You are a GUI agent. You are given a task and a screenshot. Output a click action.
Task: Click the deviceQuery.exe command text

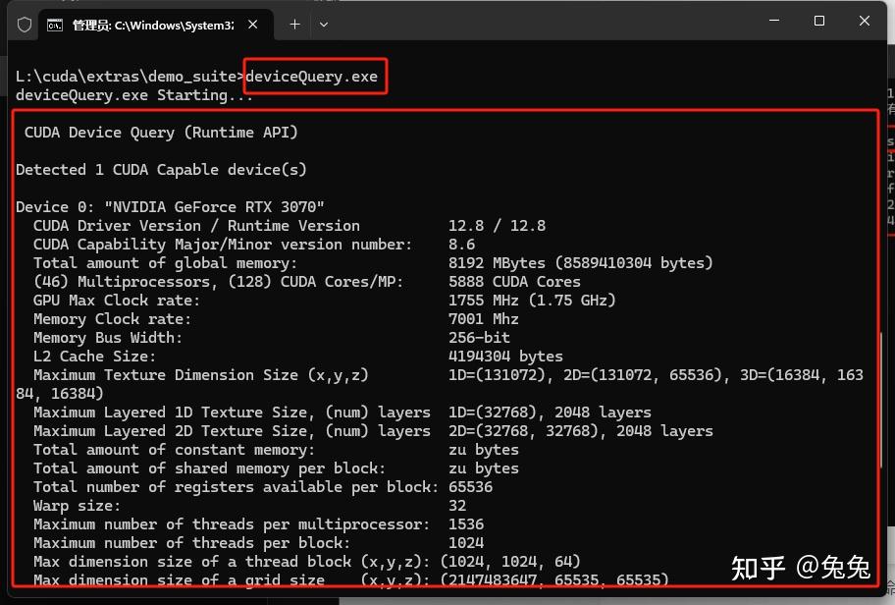pos(311,77)
